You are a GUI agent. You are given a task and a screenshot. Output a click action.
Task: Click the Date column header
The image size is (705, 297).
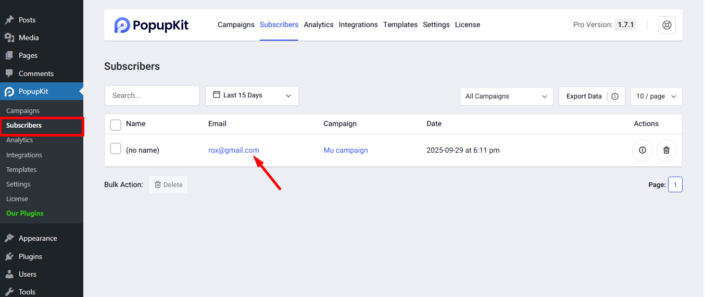coord(434,123)
